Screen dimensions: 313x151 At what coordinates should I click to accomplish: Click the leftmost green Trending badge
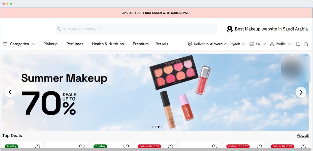click(12, 146)
